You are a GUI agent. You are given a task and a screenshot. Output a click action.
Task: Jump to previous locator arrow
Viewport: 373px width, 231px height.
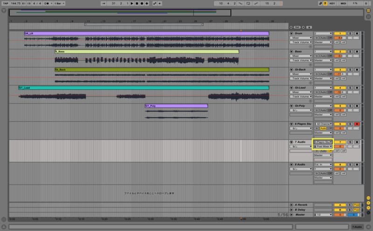pos(291,27)
